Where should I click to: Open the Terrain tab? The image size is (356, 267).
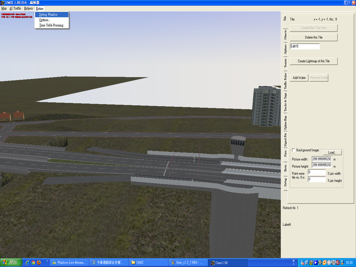[x=285, y=63]
